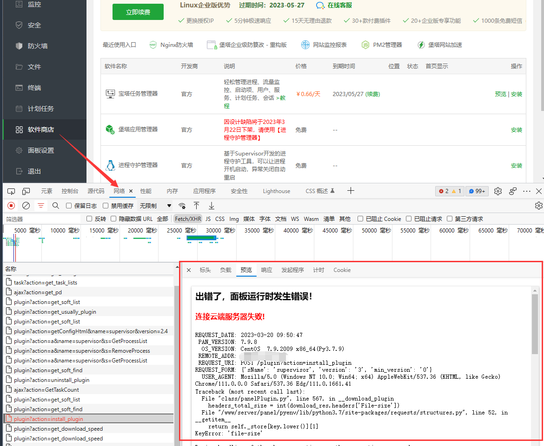Switch to the 控制台 DevTools tab
This screenshot has height=446, width=544.
70,190
